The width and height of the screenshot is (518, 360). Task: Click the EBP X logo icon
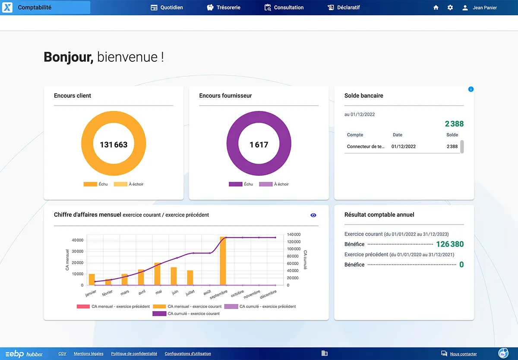[x=8, y=7]
